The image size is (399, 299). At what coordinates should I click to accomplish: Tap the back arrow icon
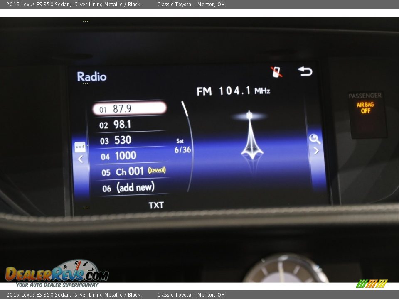click(305, 71)
